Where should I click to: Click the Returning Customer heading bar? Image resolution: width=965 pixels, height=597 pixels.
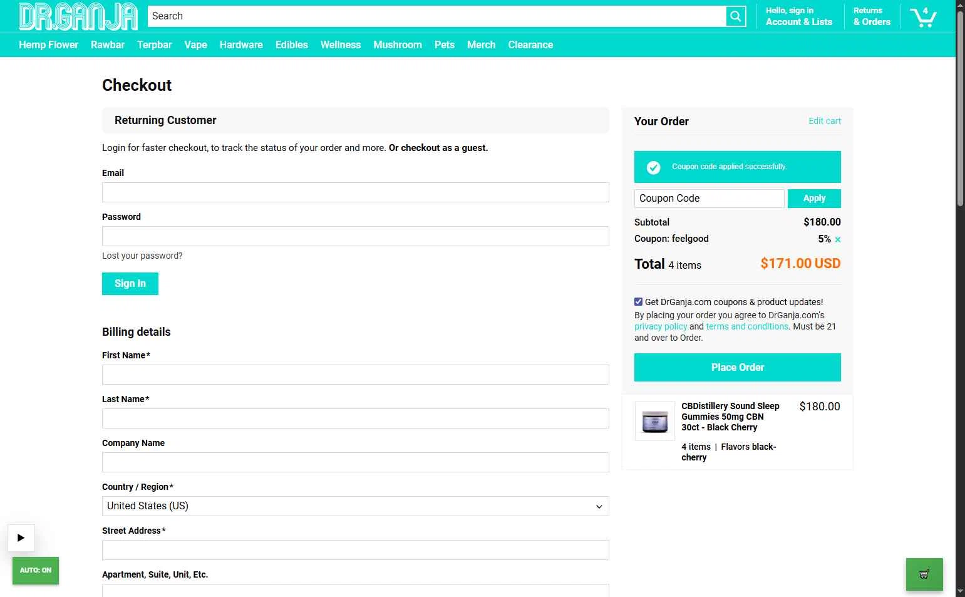click(356, 120)
